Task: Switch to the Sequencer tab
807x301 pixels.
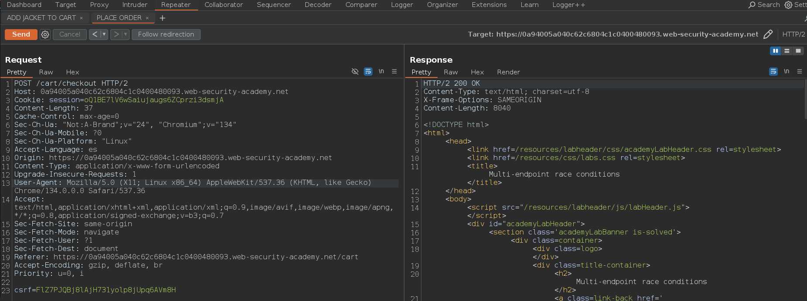Action: pyautogui.click(x=274, y=5)
